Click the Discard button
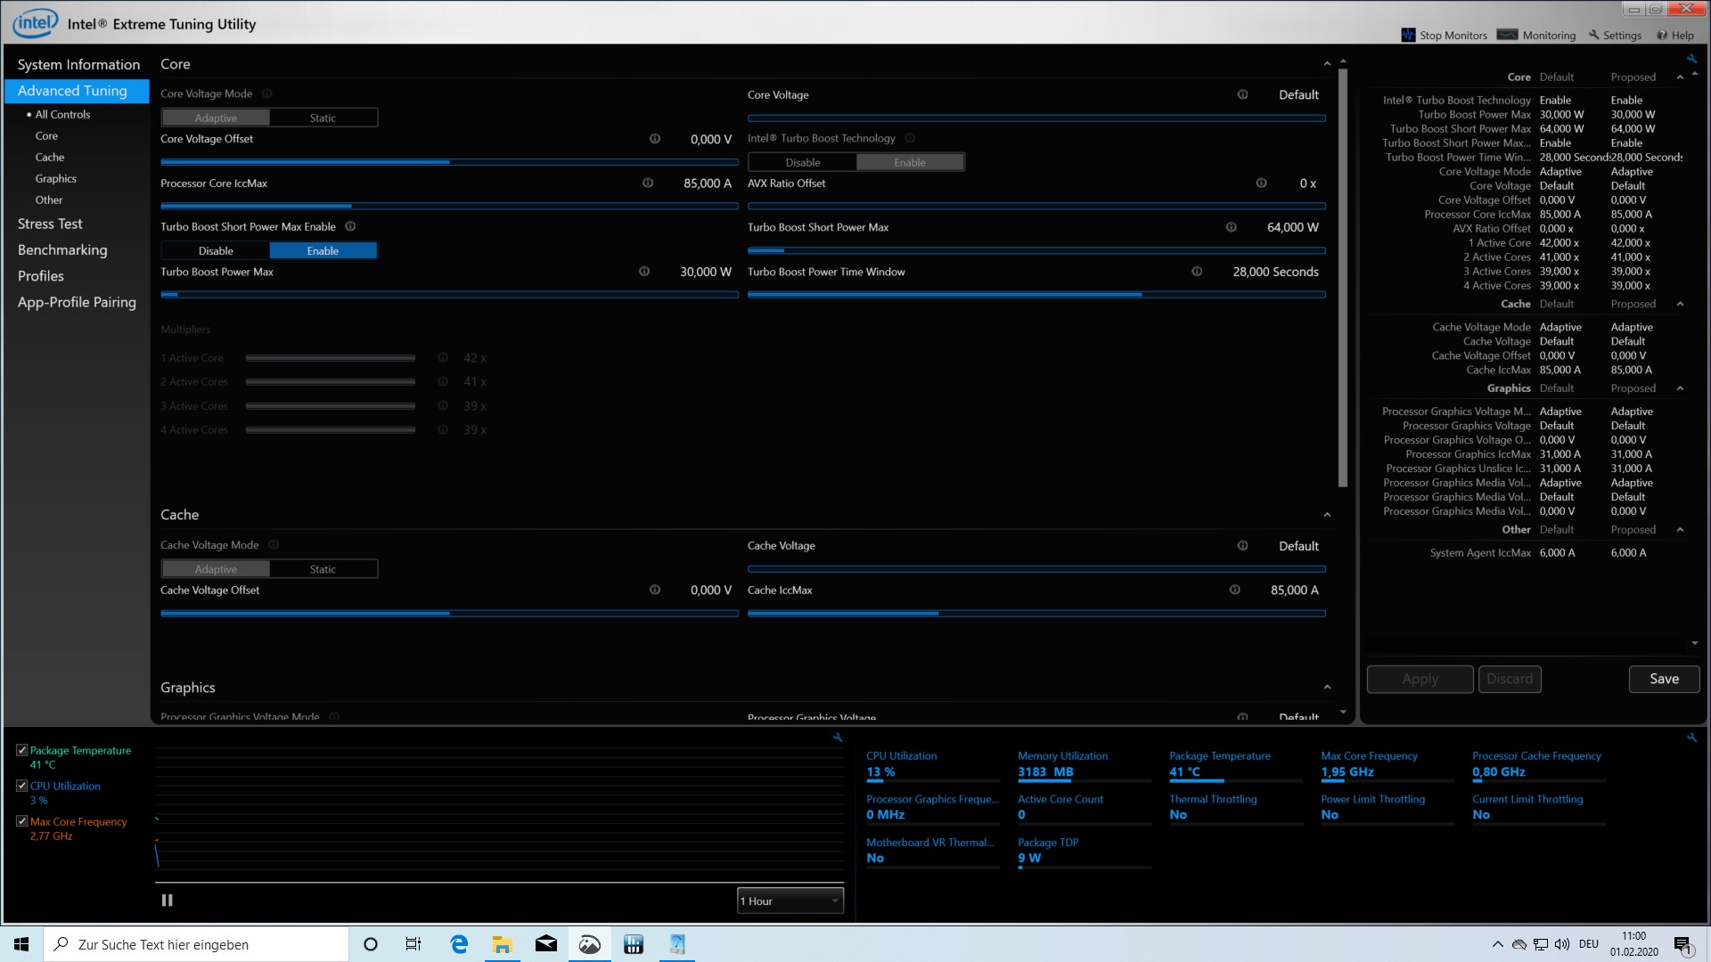 click(1510, 679)
